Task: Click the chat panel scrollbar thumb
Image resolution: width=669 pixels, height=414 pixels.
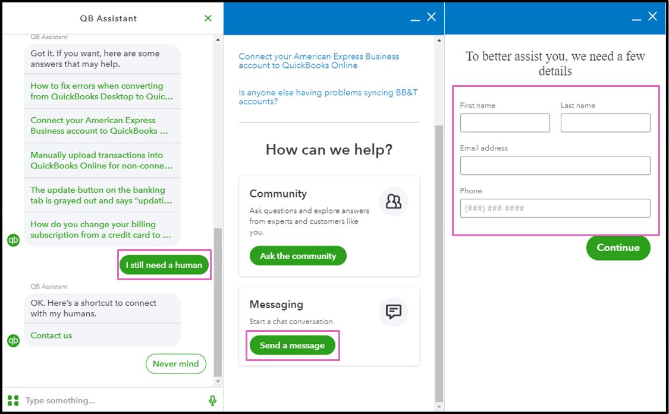Action: pyautogui.click(x=218, y=302)
